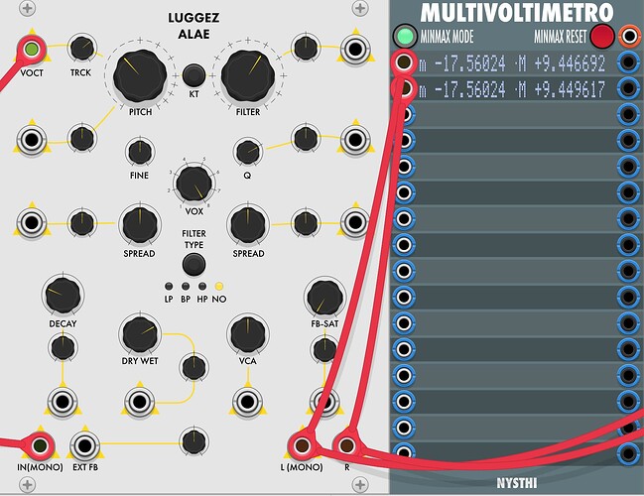Screen dimensions: 644x496
Task: Click the FINE tuning knob
Action: pos(139,152)
